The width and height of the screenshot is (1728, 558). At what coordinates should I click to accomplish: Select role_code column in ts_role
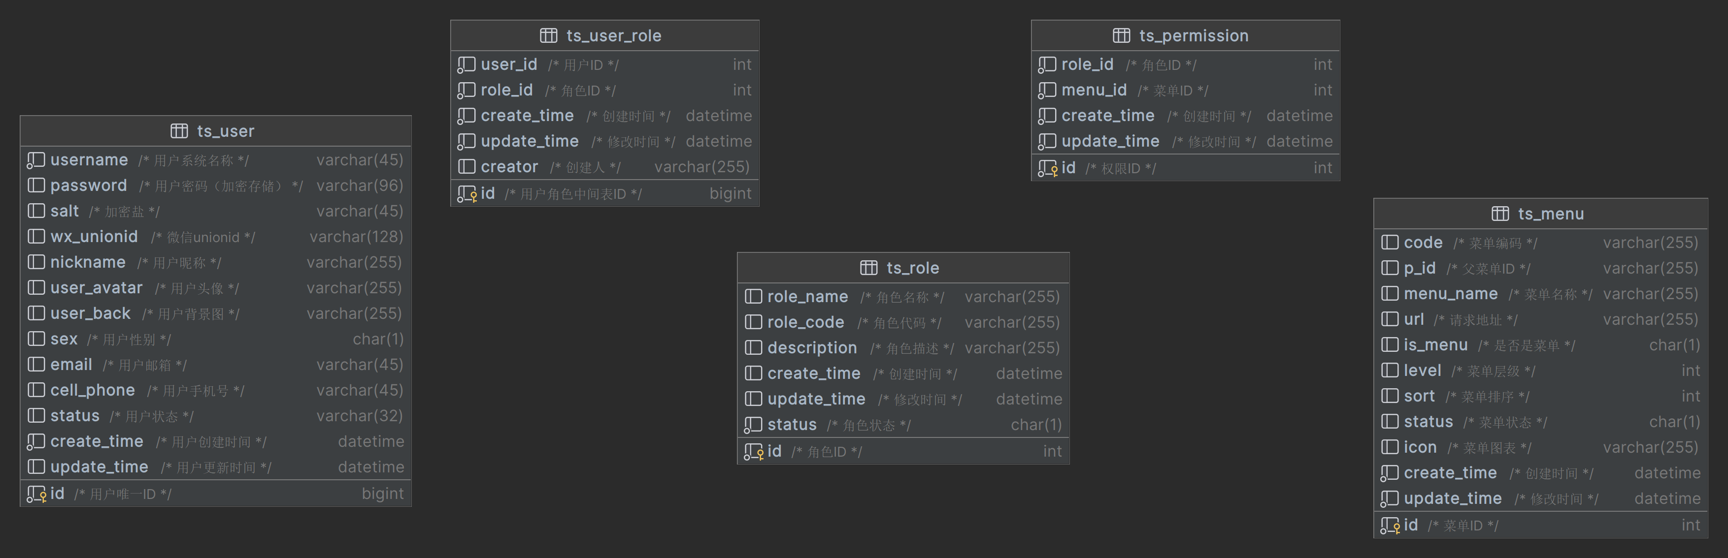click(805, 322)
